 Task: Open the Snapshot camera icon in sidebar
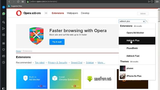(3, 35)
